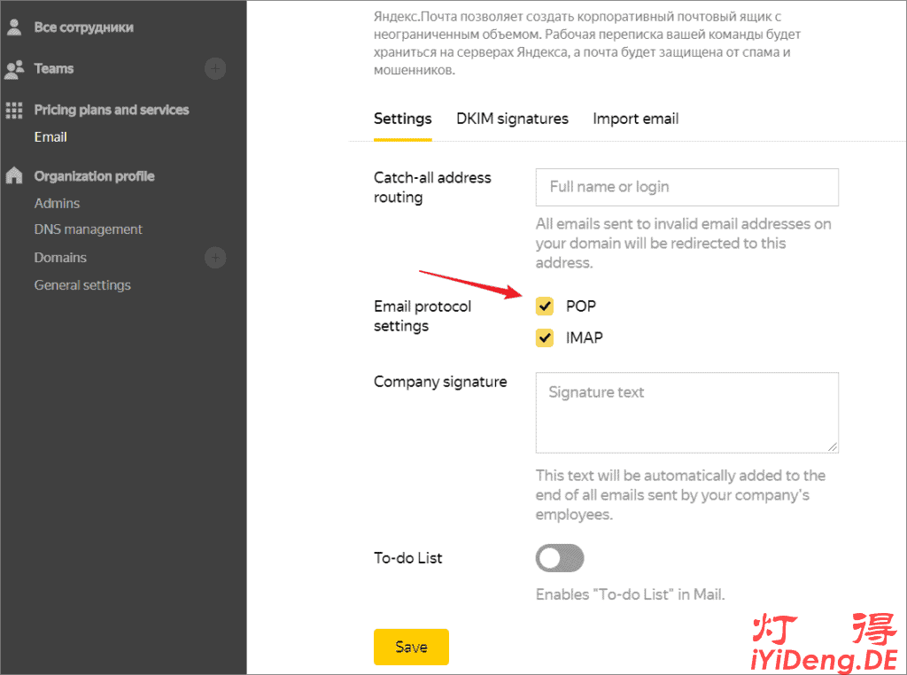
Task: Add a domain using plus icon
Action: pos(215,258)
